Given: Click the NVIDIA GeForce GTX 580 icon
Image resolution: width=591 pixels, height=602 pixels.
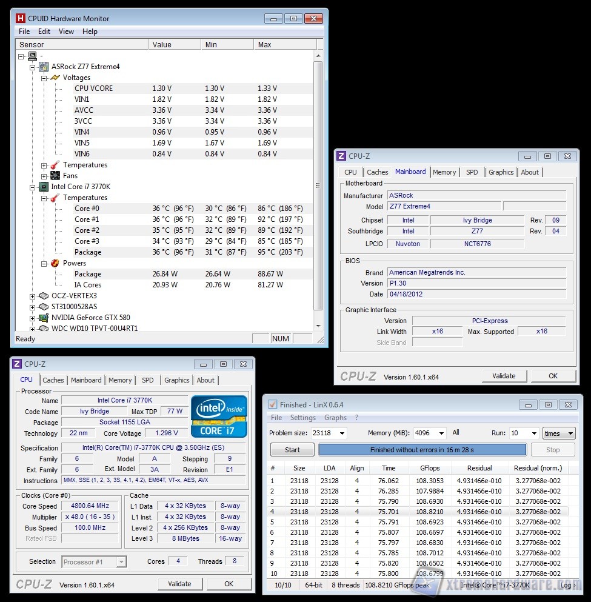Looking at the screenshot, I should click(44, 318).
